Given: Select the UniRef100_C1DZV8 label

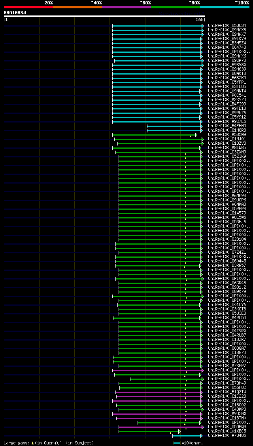Looking at the screenshot, I should click(x=227, y=144).
